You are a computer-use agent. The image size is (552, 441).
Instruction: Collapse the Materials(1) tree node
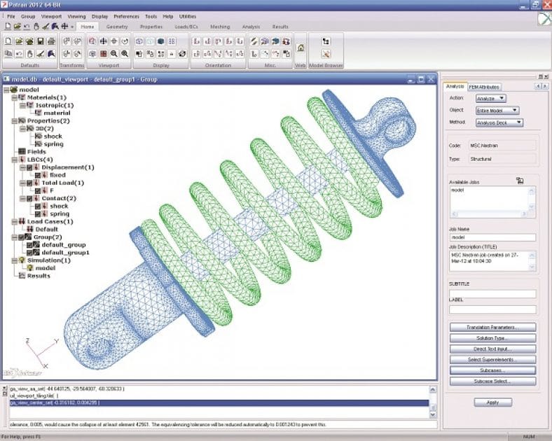[x=15, y=97]
